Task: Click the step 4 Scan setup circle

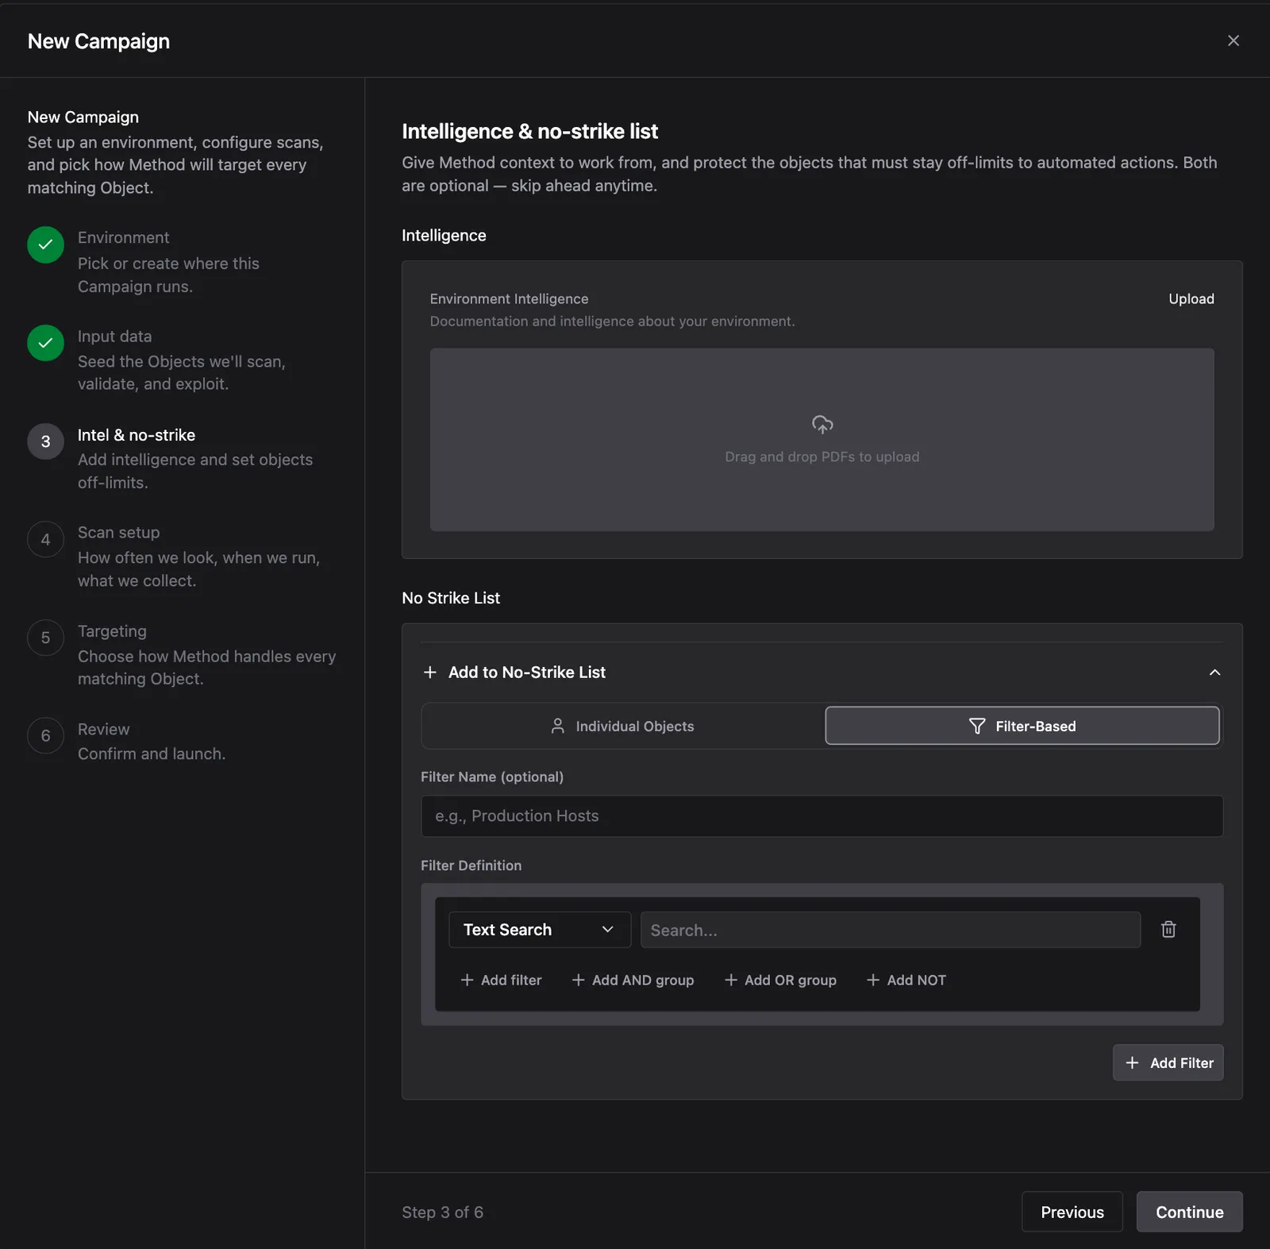Action: 45,540
